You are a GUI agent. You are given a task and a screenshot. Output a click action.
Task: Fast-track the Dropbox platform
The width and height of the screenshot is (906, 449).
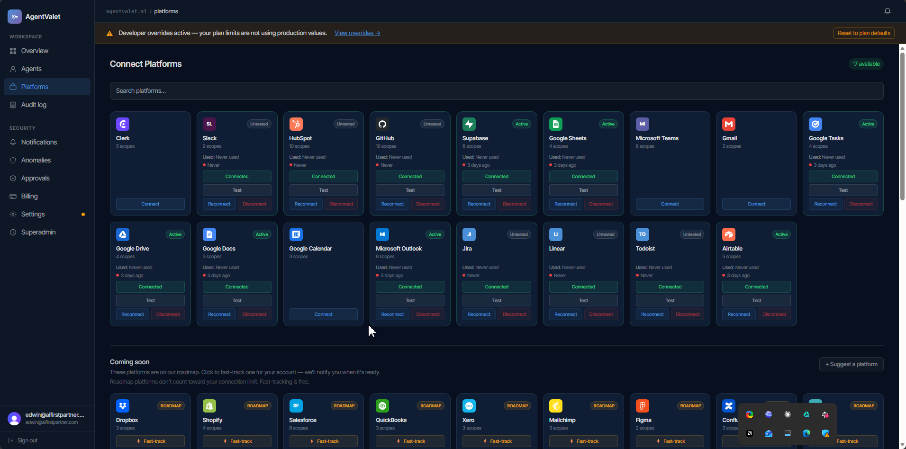pyautogui.click(x=150, y=441)
